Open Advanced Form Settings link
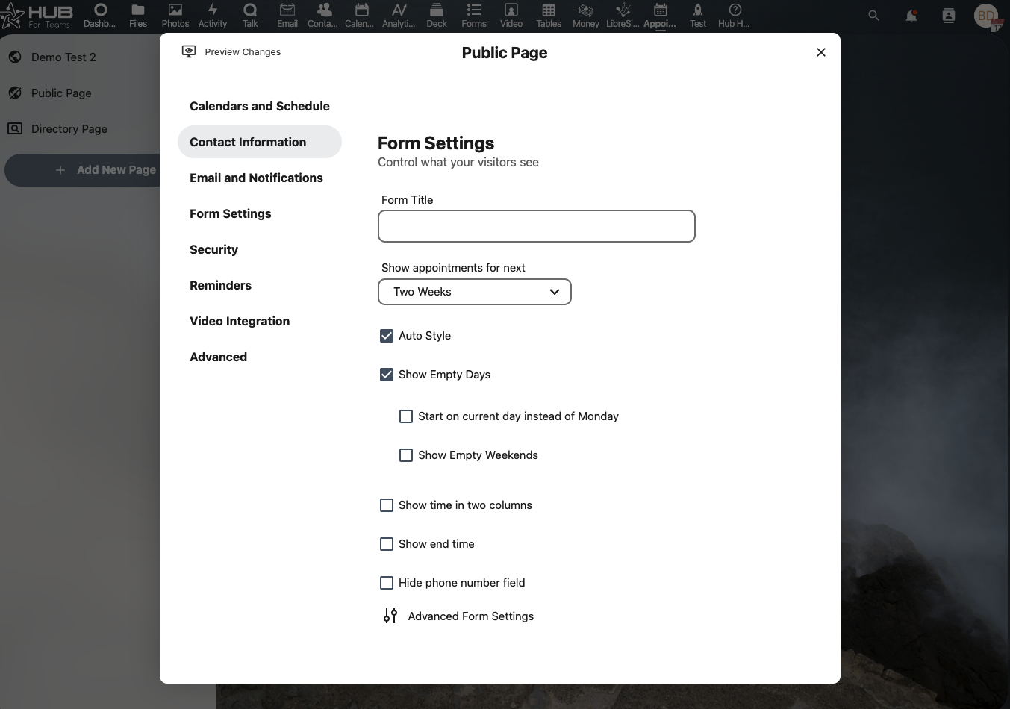This screenshot has height=709, width=1010. pyautogui.click(x=470, y=616)
